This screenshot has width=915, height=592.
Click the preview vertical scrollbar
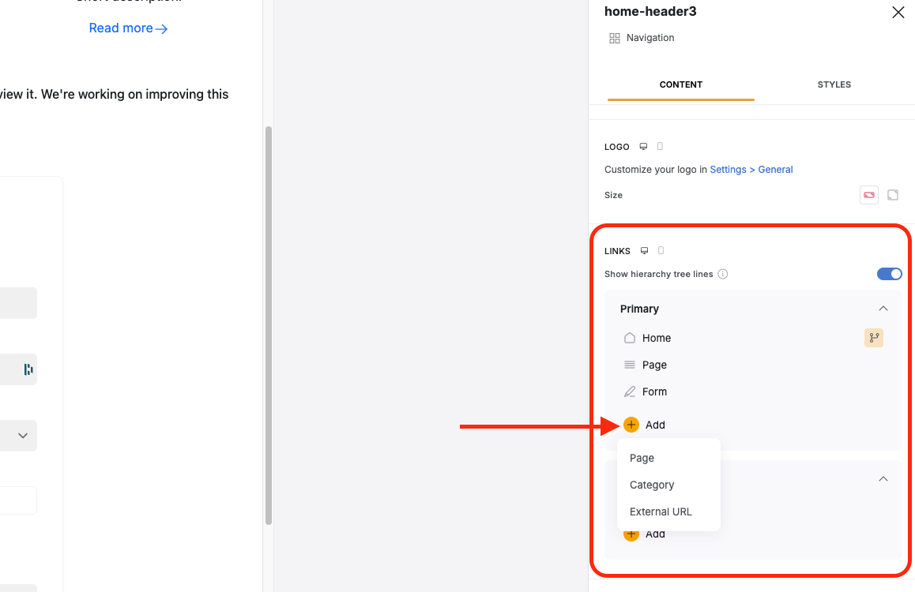269,325
